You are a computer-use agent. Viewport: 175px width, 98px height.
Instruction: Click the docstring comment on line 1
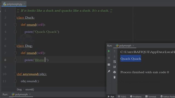(65, 11)
